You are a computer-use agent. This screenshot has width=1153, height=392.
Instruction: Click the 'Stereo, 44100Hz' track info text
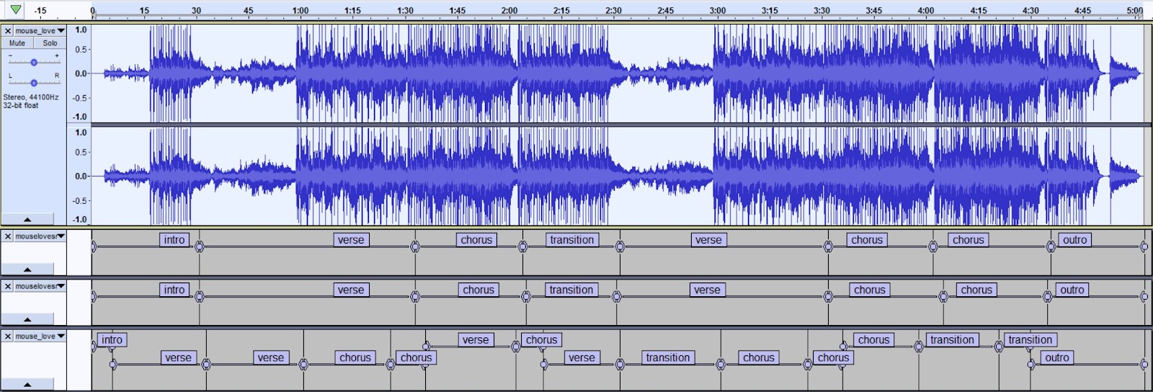pos(31,97)
